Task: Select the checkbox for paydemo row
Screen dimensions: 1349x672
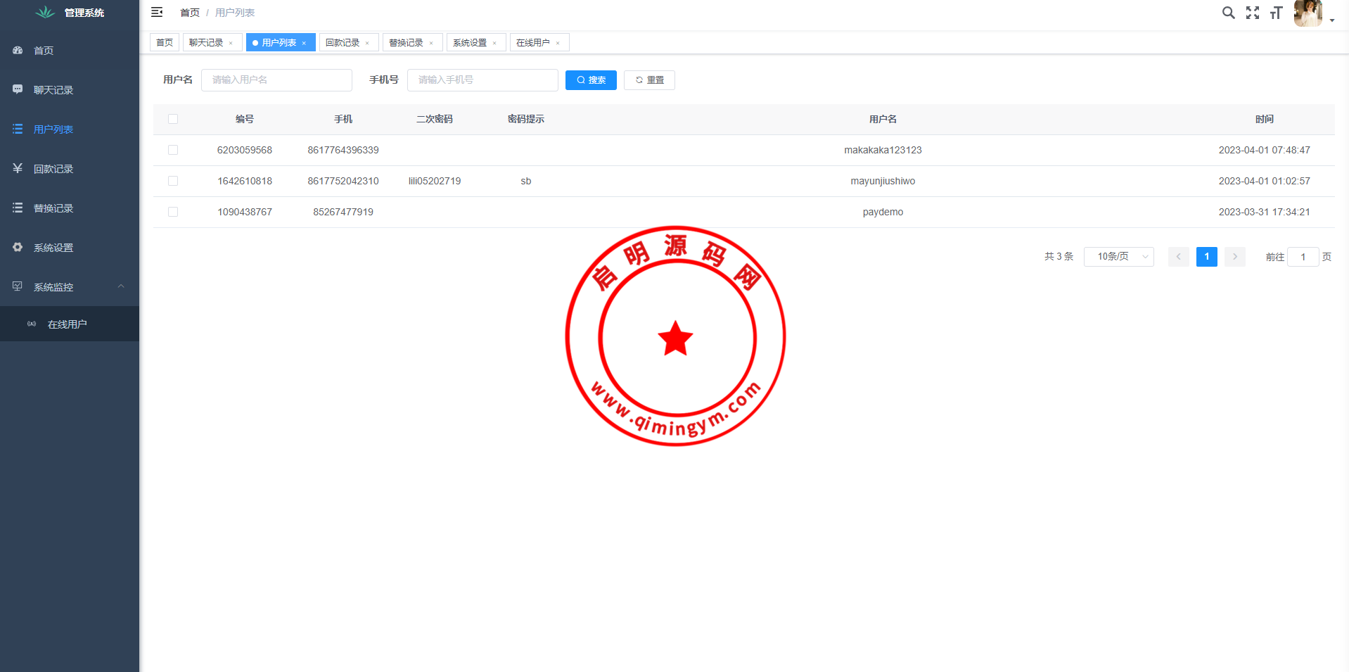Action: point(173,212)
